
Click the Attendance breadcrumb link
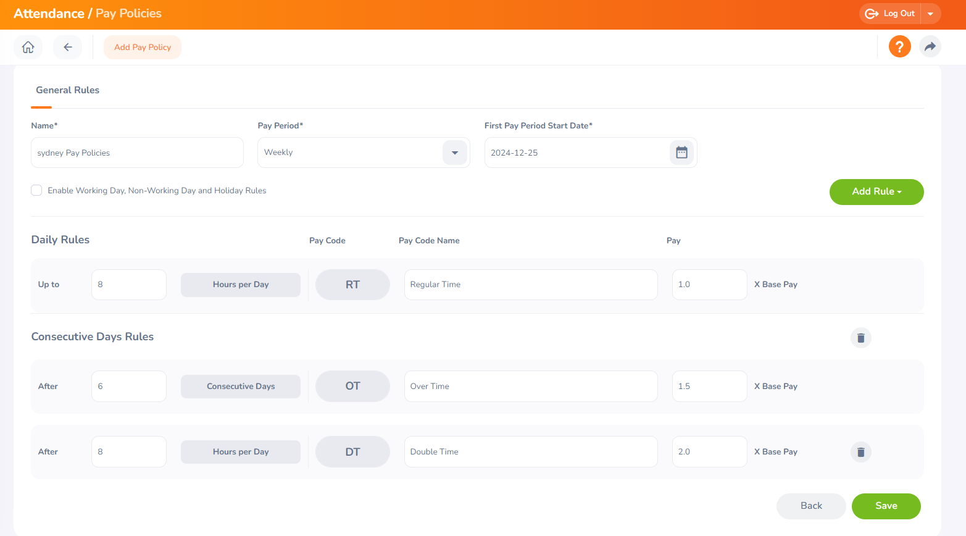click(49, 14)
